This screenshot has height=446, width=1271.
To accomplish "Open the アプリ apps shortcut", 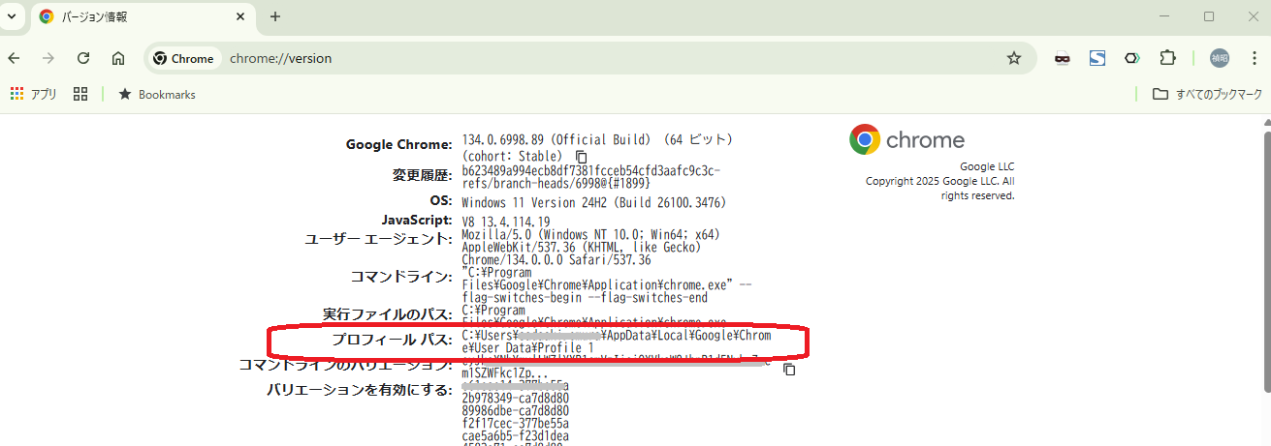I will pyautogui.click(x=34, y=94).
